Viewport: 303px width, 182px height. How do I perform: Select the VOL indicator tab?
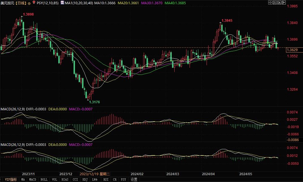click(55, 179)
